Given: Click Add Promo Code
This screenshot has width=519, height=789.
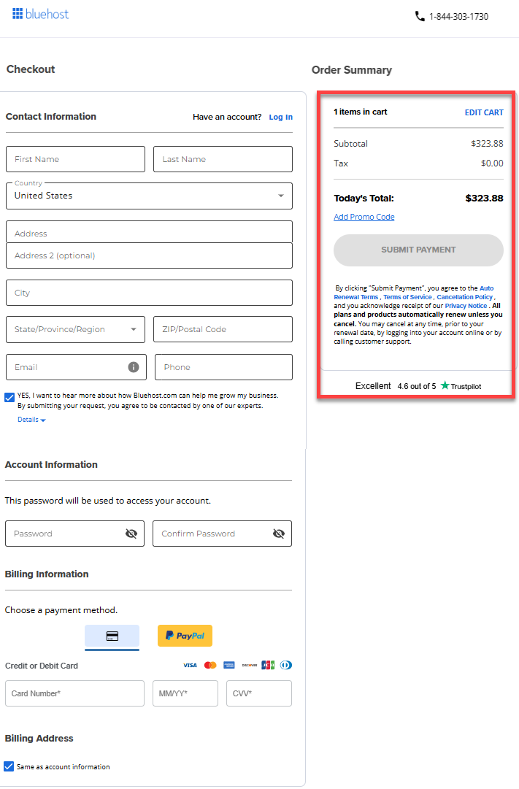Looking at the screenshot, I should click(364, 217).
